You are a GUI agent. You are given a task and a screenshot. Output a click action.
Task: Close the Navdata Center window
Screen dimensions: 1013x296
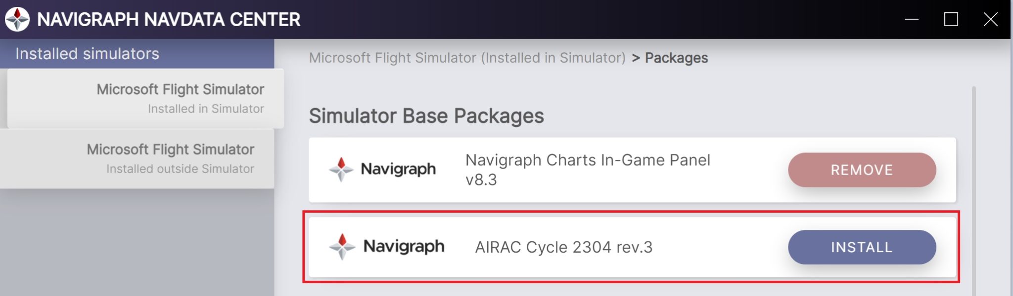pyautogui.click(x=990, y=19)
